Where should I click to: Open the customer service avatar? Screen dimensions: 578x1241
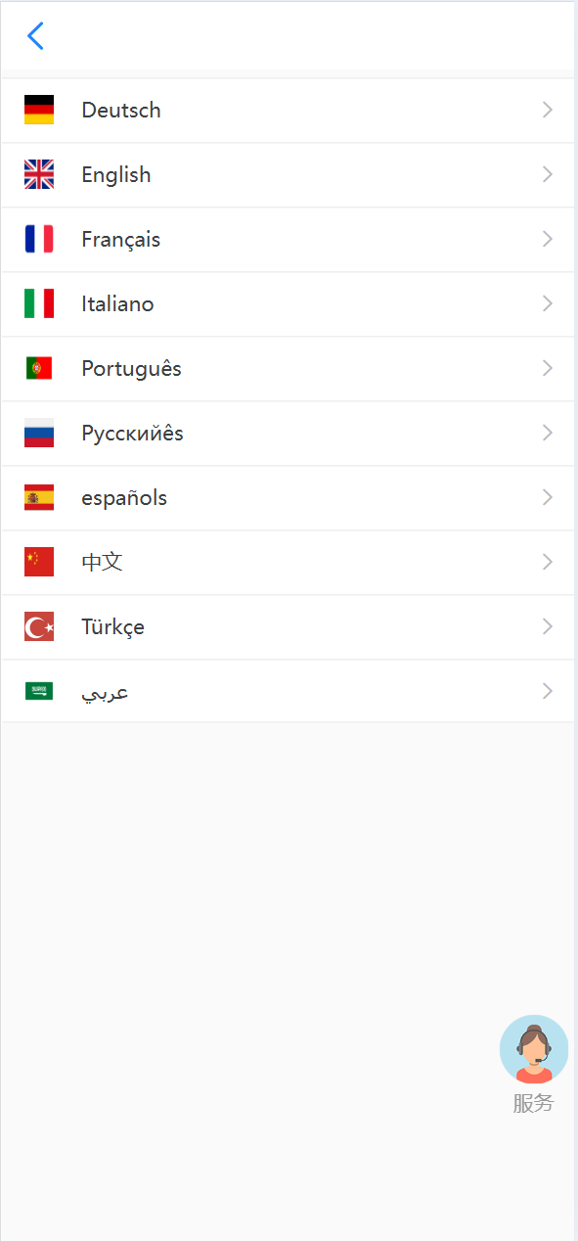tap(534, 1049)
